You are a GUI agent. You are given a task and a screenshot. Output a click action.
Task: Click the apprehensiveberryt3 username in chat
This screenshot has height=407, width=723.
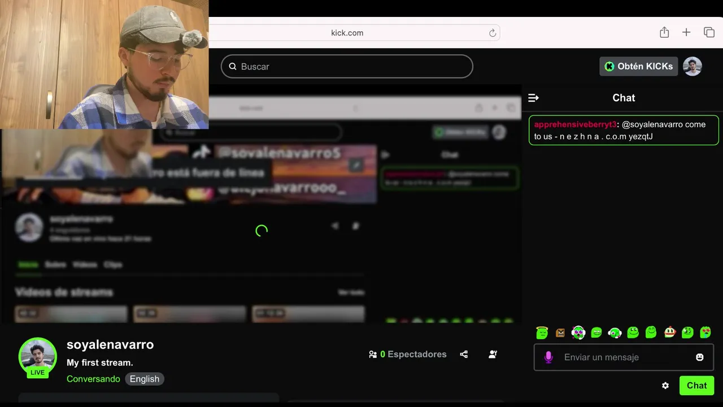(575, 124)
